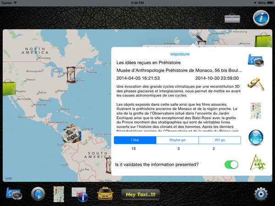
Task: Tap the French description text area
Action: [x=179, y=108]
